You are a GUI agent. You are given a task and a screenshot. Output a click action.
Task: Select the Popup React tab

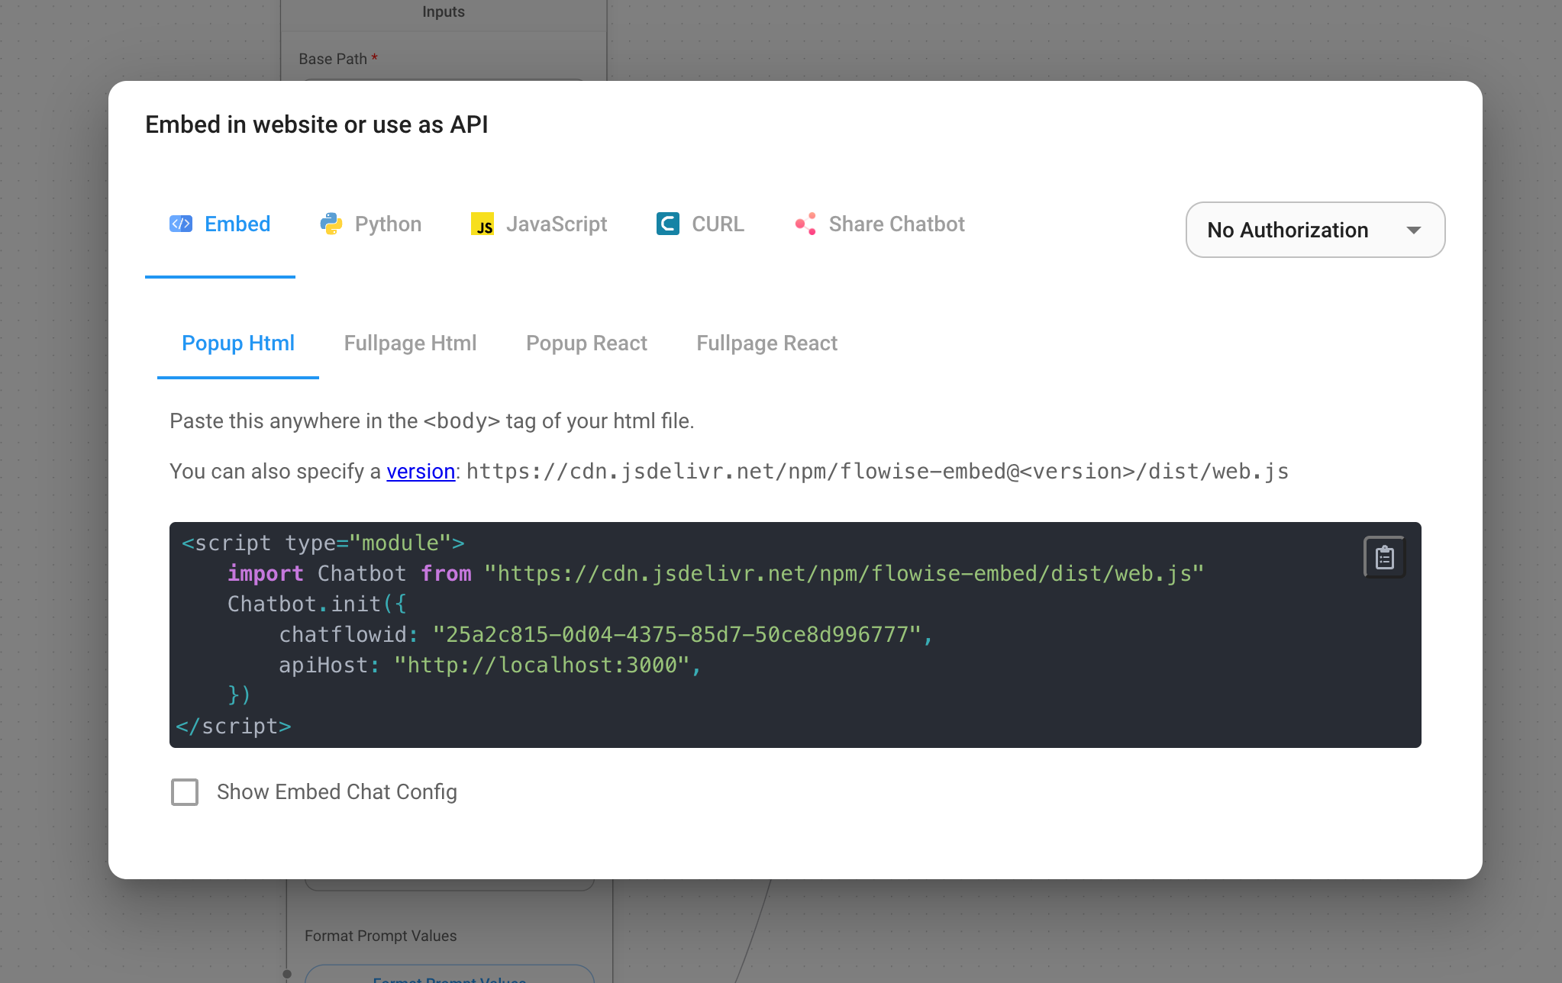586,343
